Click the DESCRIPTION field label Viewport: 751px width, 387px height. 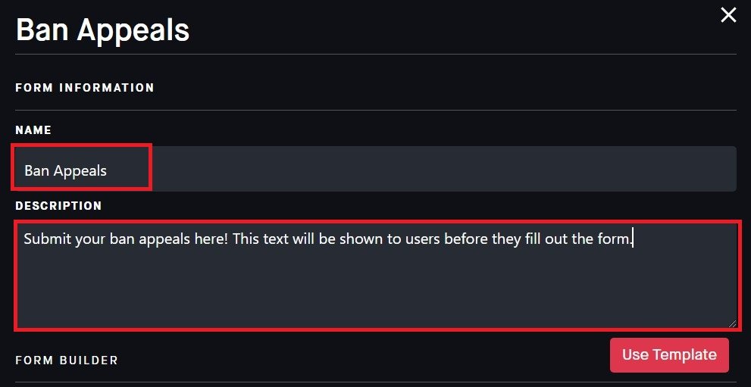[58, 206]
